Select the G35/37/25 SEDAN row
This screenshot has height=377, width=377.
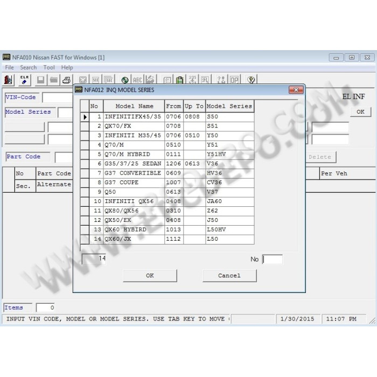pyautogui.click(x=167, y=164)
